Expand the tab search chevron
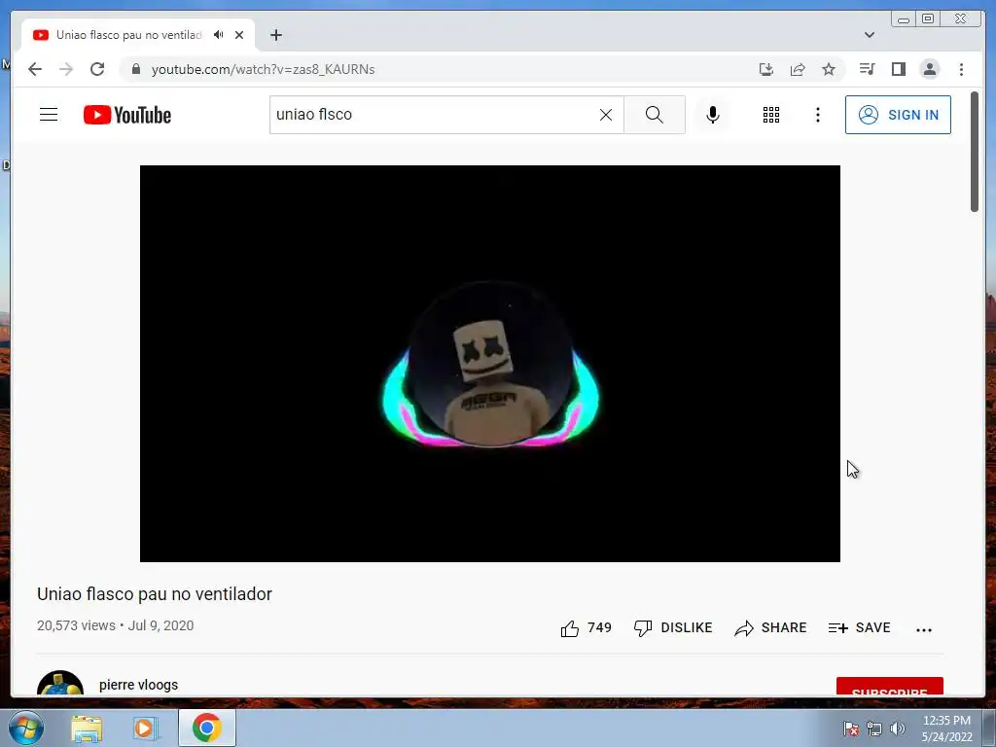This screenshot has height=747, width=996. [x=870, y=35]
